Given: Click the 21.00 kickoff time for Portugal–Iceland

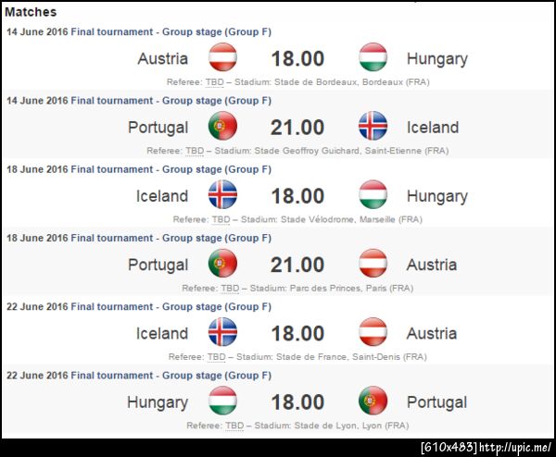Looking at the screenshot, I should click(297, 128).
